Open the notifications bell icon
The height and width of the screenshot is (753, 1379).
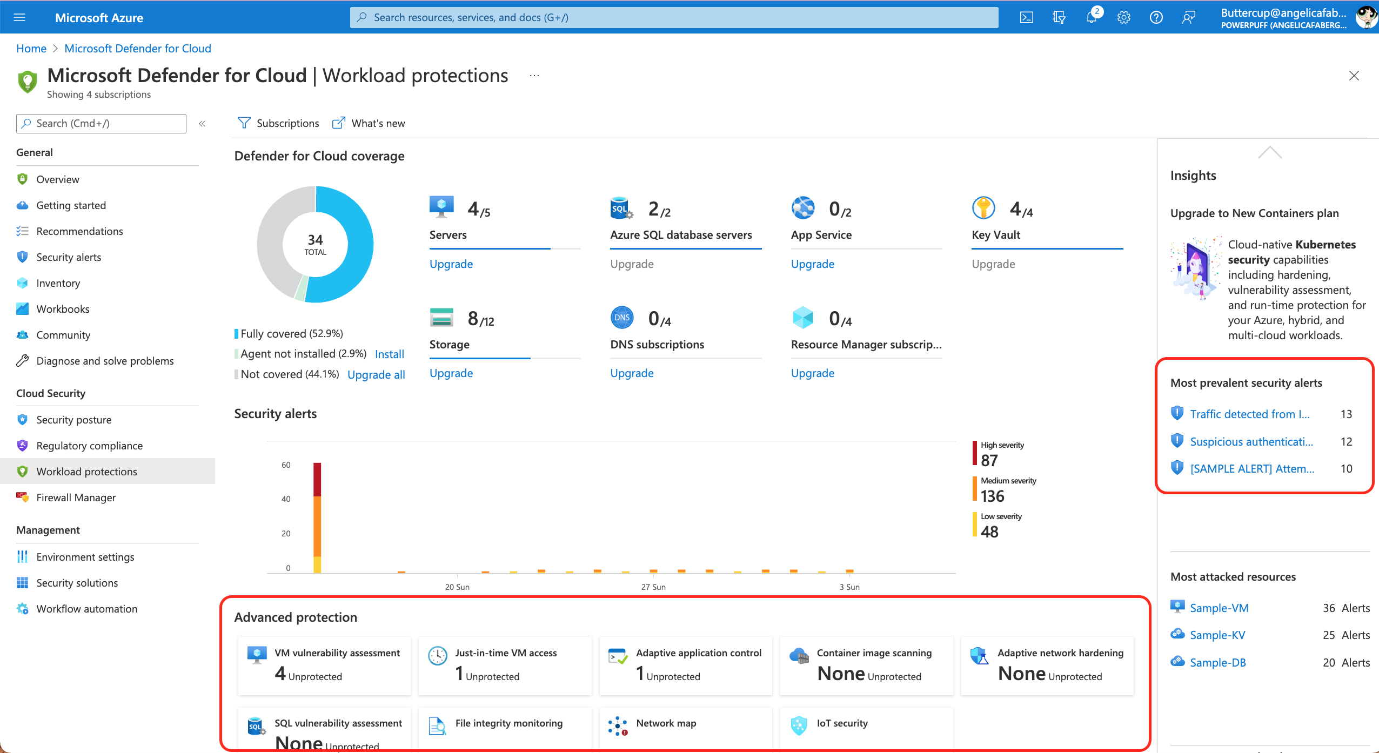point(1091,17)
